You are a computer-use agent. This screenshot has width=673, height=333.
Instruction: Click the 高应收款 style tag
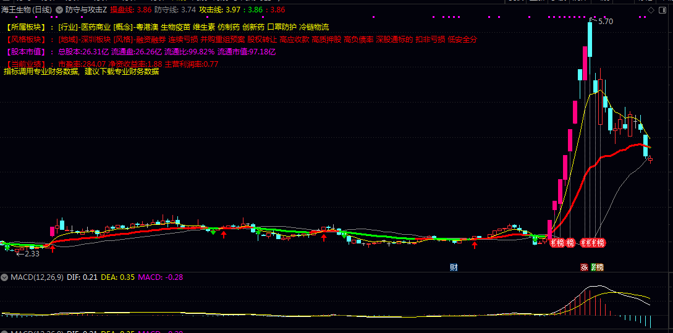coord(294,40)
